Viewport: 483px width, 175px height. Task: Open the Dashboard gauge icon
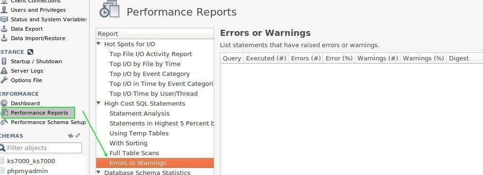click(4, 103)
